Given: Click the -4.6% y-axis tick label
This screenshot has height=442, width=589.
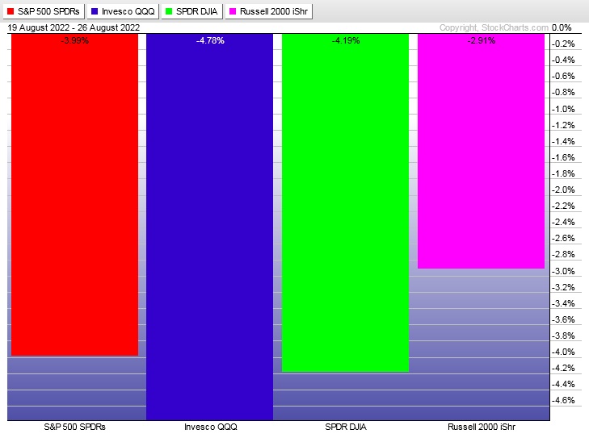Looking at the screenshot, I should coord(563,400).
